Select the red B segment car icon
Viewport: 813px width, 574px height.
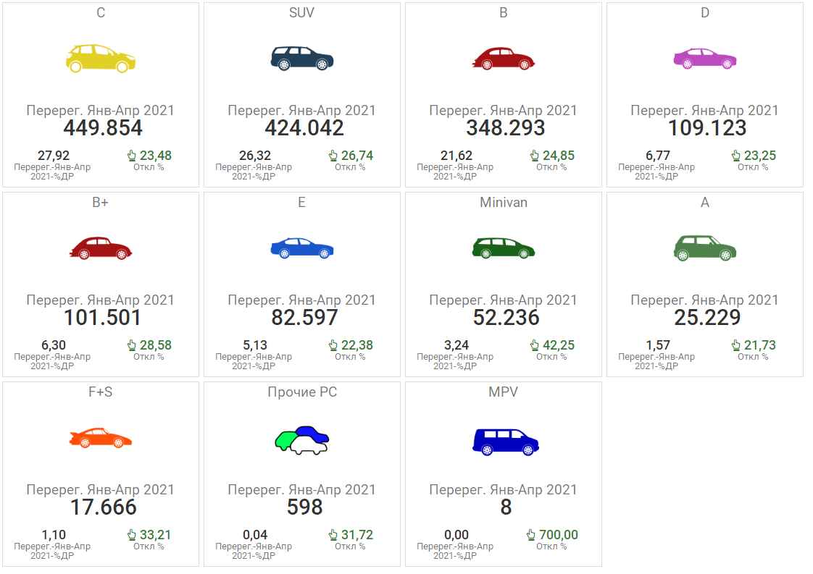point(504,59)
